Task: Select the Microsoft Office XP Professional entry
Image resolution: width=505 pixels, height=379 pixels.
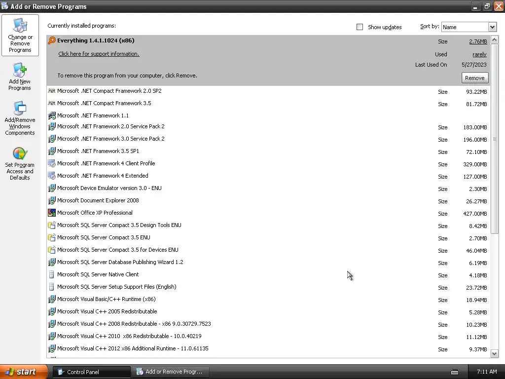Action: point(268,213)
